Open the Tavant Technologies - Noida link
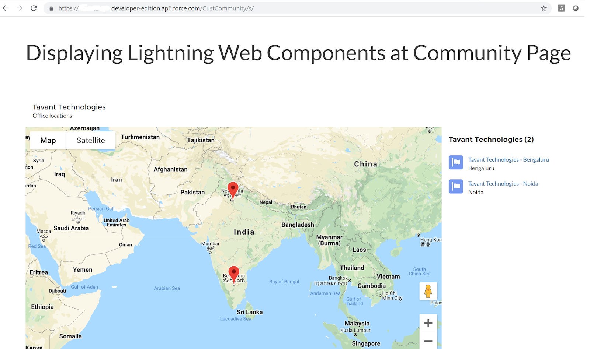The width and height of the screenshot is (590, 349). click(x=503, y=183)
